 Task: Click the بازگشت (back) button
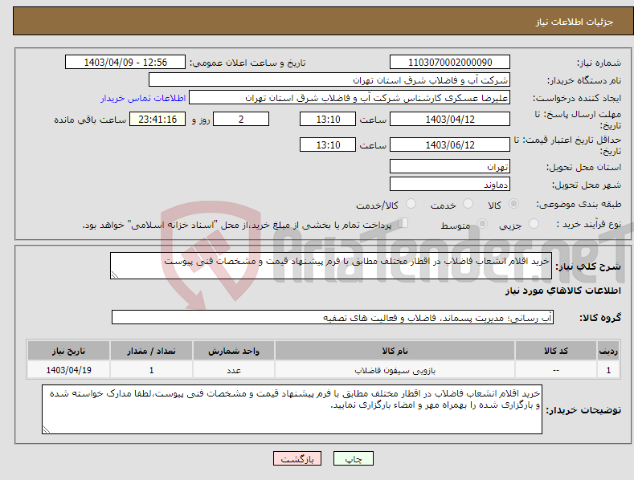click(297, 458)
